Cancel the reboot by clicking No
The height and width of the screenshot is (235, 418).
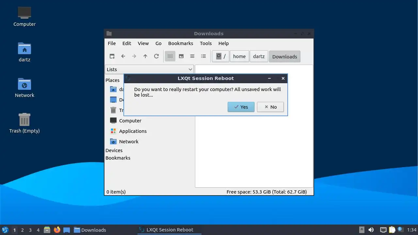click(x=270, y=107)
